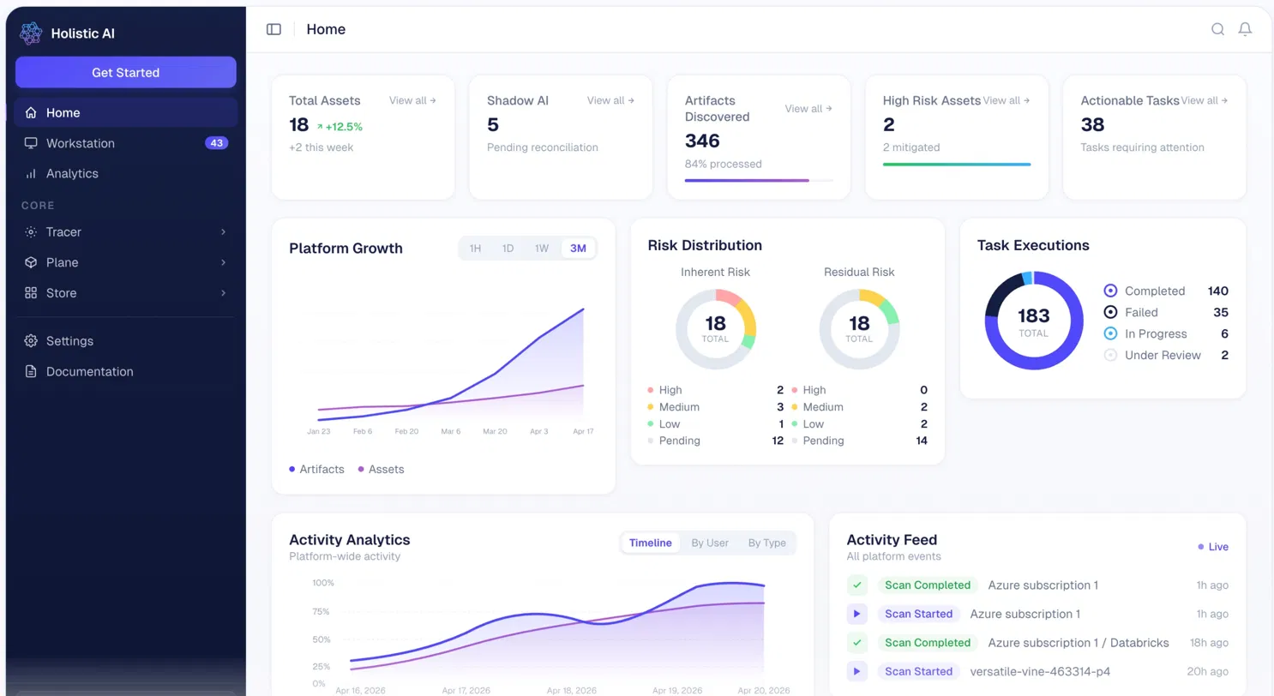Click the Holistic AI logo icon
The height and width of the screenshot is (696, 1274).
tap(31, 33)
